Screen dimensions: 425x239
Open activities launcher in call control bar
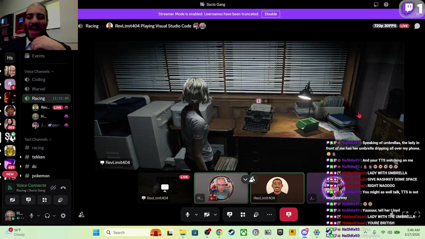(x=243, y=214)
